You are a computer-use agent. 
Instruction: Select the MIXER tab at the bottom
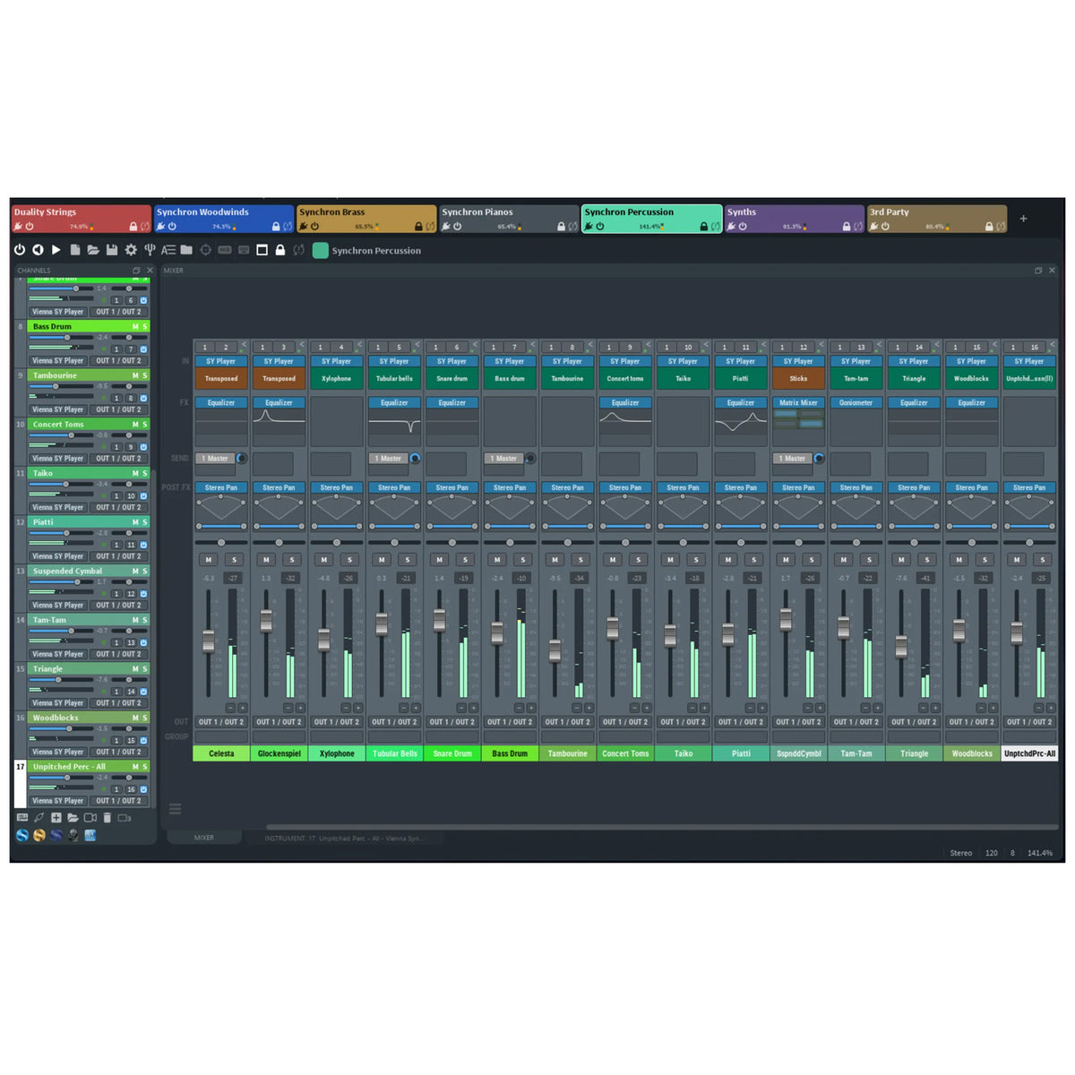point(204,838)
